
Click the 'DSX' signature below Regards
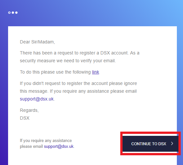(x=25, y=118)
